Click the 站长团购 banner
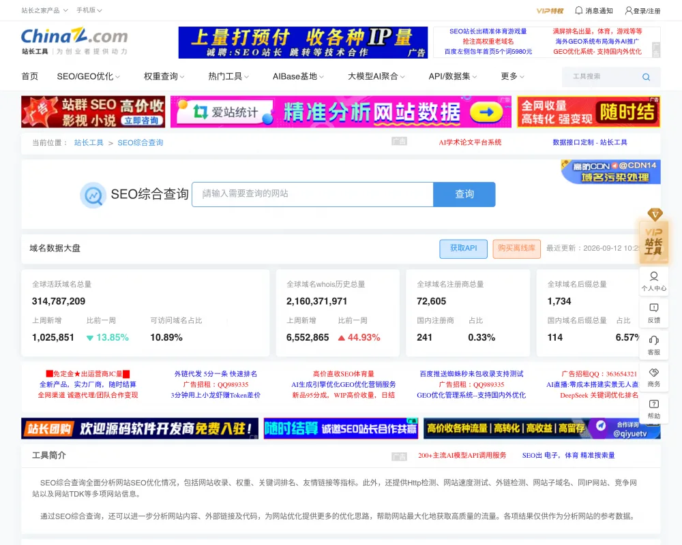Image resolution: width=682 pixels, height=545 pixels. (x=140, y=429)
